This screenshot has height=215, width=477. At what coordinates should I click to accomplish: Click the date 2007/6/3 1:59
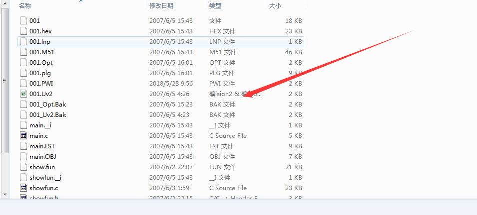pyautogui.click(x=169, y=188)
